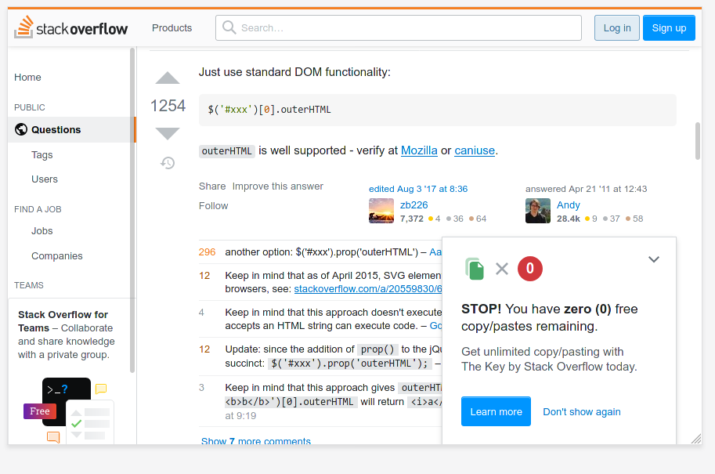715x474 pixels.
Task: Open the stackoverflow.com/a/20559830 comment link
Action: [368, 289]
